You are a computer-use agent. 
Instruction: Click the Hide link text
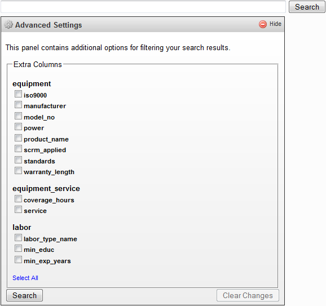(x=275, y=24)
